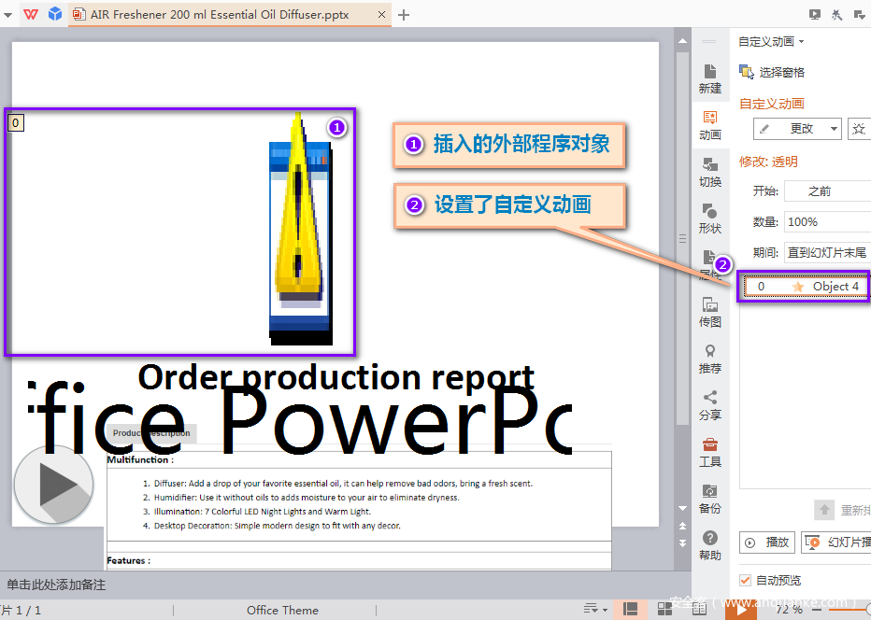Select the 动画 (Animation) sidebar icon
The width and height of the screenshot is (871, 620).
(710, 126)
